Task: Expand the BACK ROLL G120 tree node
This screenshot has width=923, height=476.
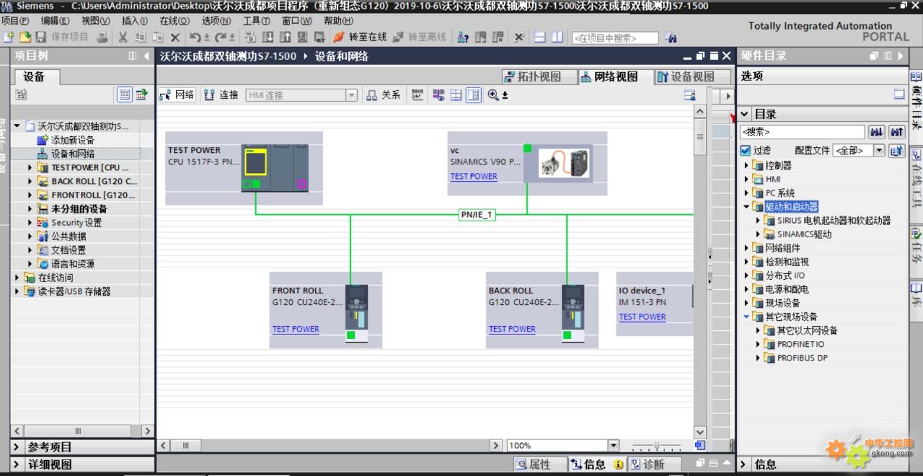Action: 30,181
